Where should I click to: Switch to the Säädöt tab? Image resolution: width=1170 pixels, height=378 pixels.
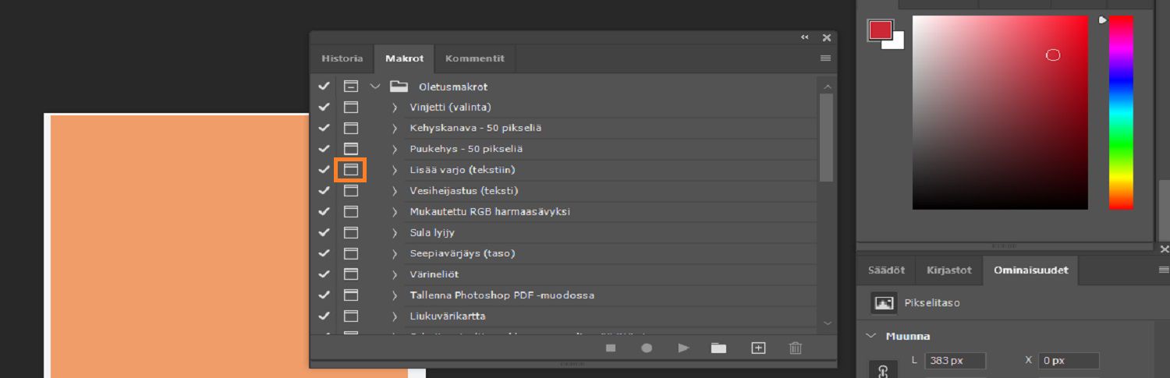[x=886, y=270]
